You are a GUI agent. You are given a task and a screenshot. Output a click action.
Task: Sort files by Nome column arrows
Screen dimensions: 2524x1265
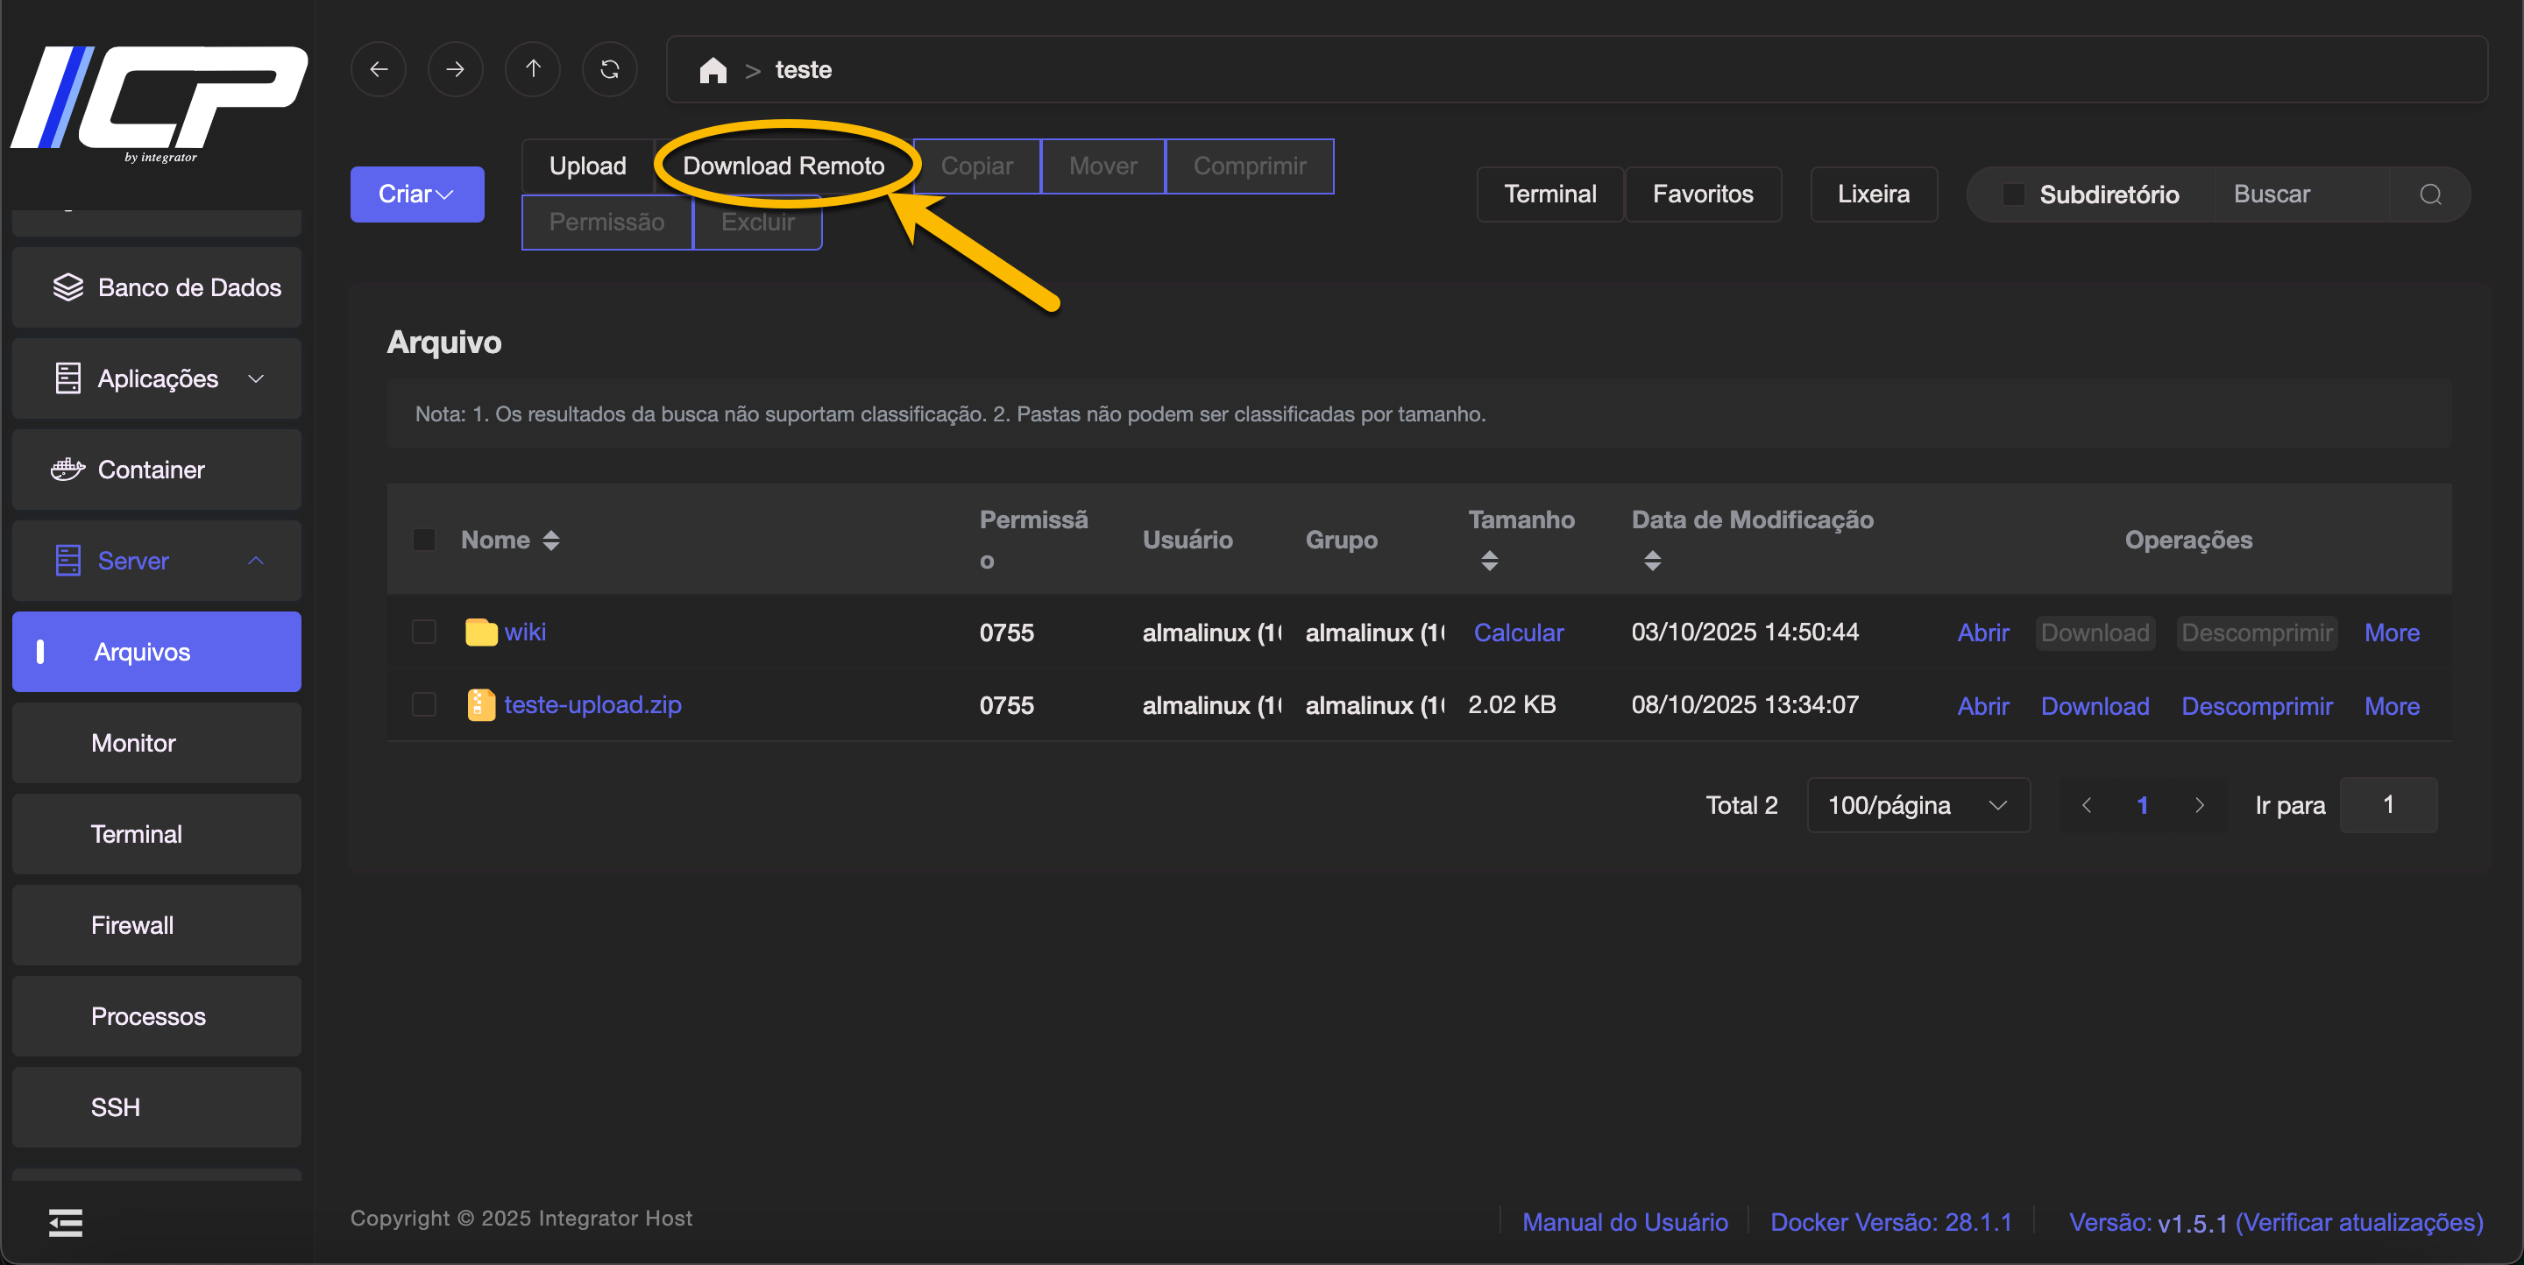point(551,541)
